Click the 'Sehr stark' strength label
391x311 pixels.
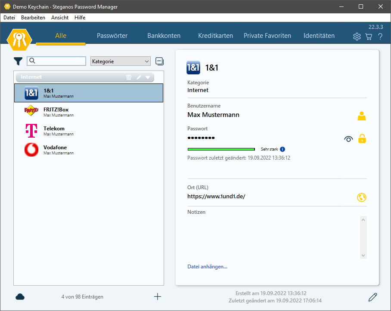pos(269,149)
